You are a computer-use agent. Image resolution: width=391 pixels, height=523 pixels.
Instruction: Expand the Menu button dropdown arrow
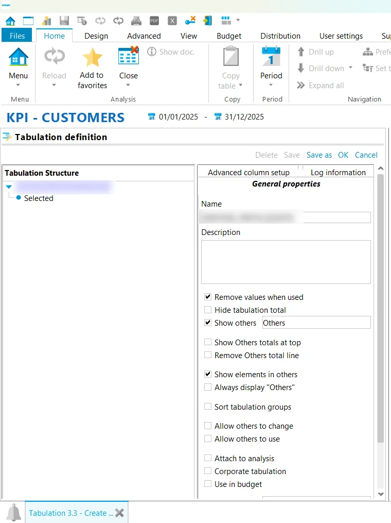click(18, 86)
